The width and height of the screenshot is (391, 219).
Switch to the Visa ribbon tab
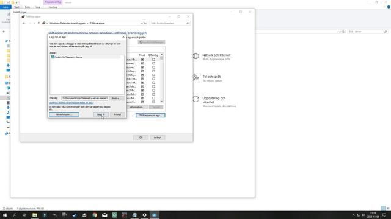coord(38,7)
